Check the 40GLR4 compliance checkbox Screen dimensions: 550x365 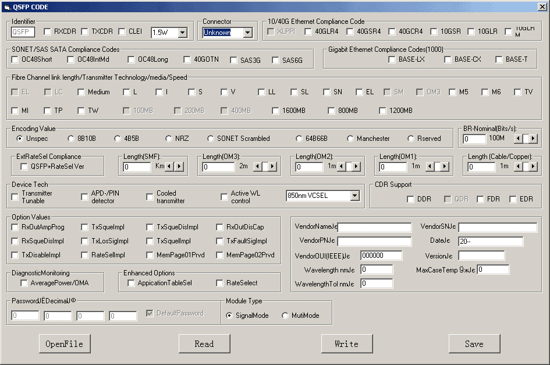coord(308,31)
